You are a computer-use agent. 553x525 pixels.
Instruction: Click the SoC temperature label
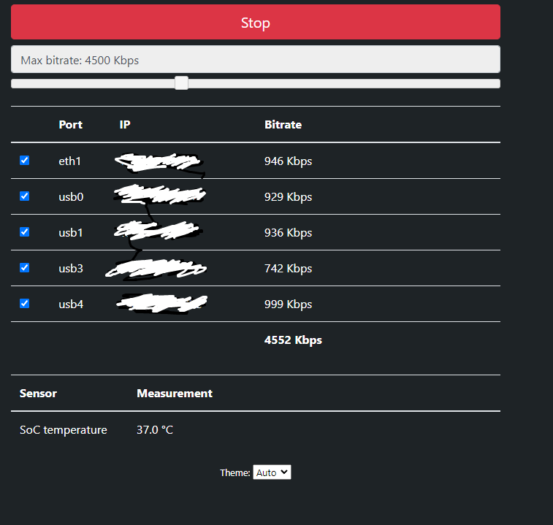tap(63, 430)
